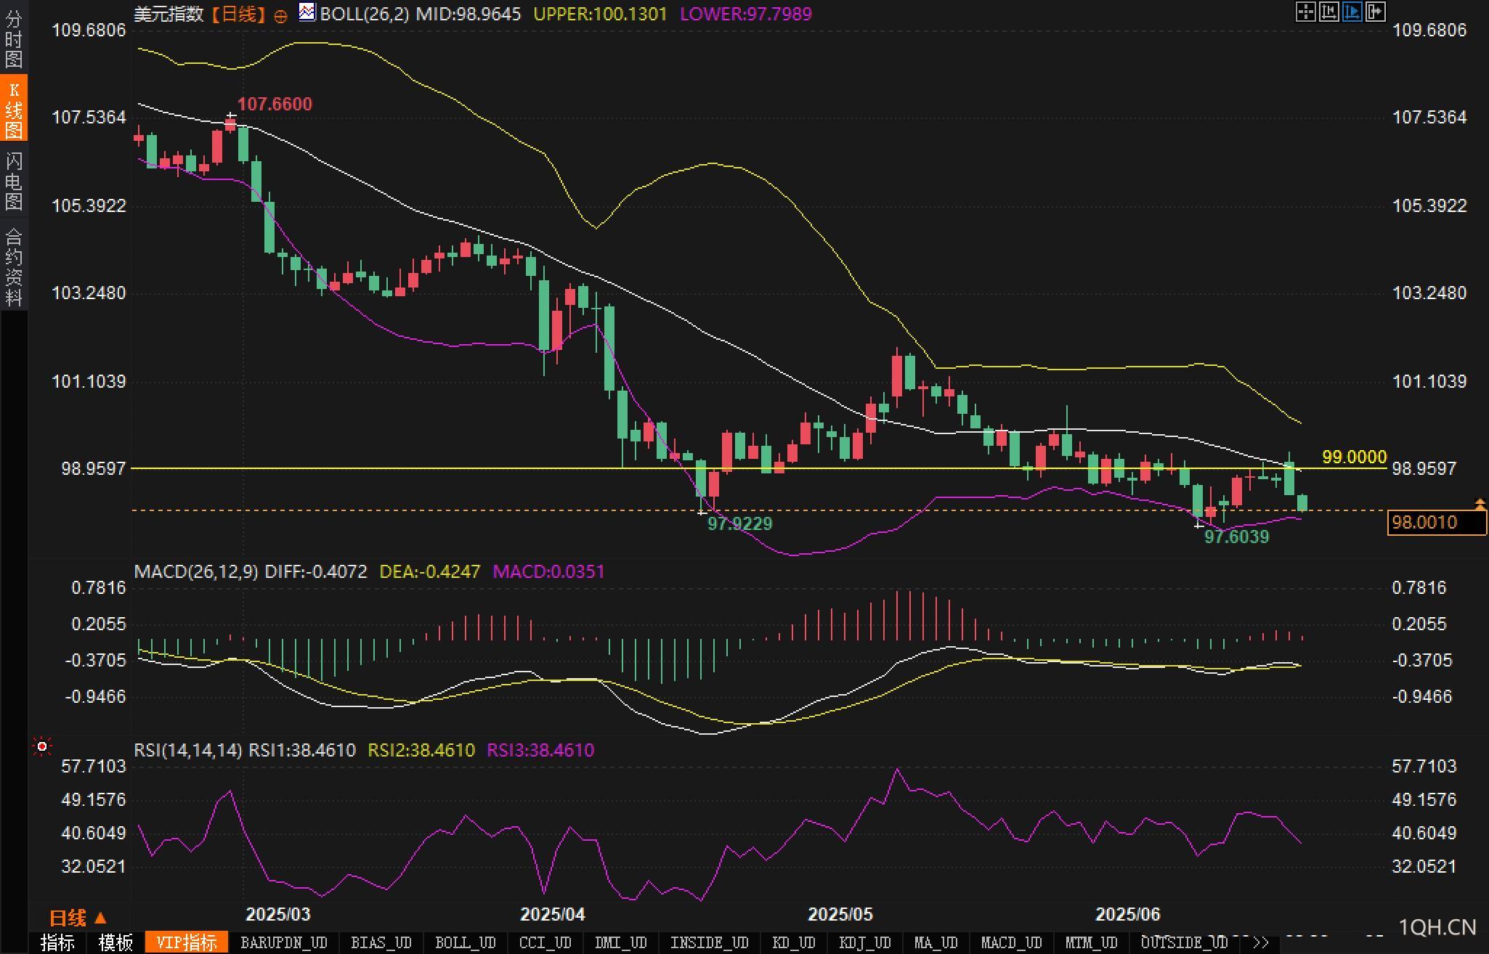This screenshot has height=954, width=1489.
Task: Click the chart range measure icon
Action: click(x=1328, y=12)
